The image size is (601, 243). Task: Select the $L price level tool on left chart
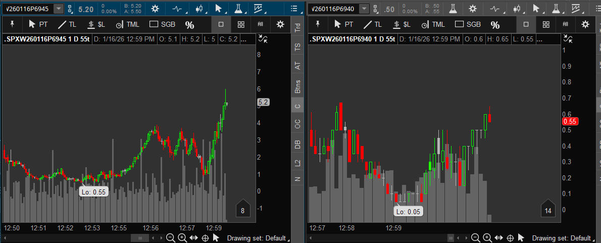tap(97, 24)
